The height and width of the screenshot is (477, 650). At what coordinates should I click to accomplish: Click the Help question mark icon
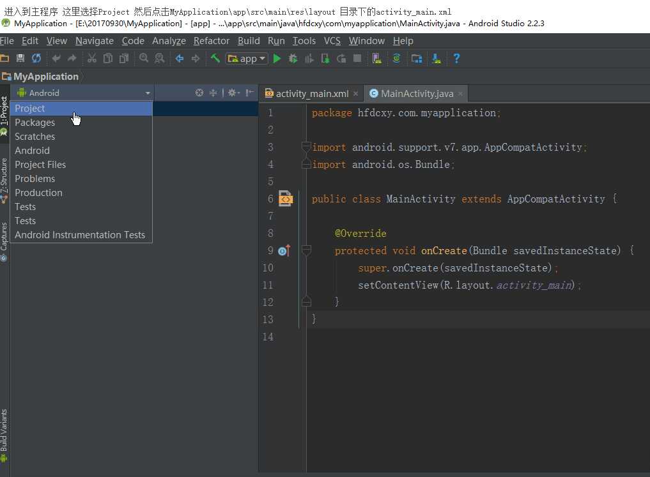456,58
